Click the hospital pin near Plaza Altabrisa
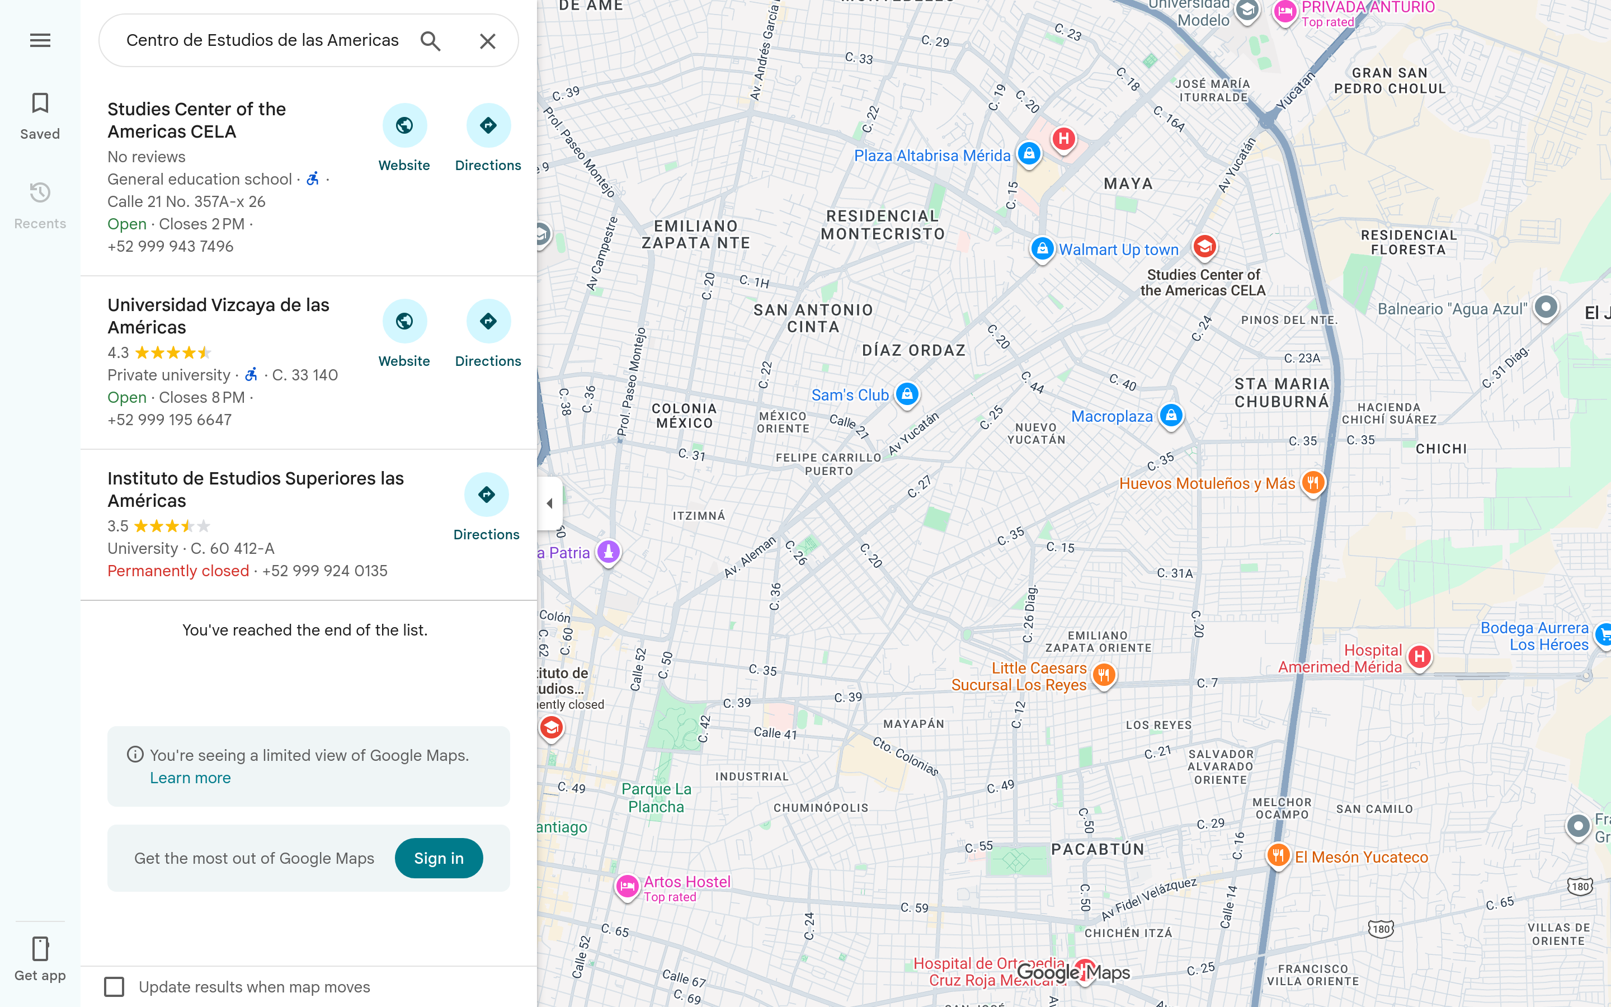This screenshot has width=1611, height=1007. (x=1064, y=139)
